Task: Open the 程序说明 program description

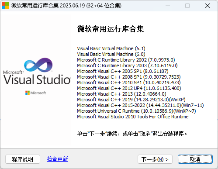Action: tap(23, 159)
